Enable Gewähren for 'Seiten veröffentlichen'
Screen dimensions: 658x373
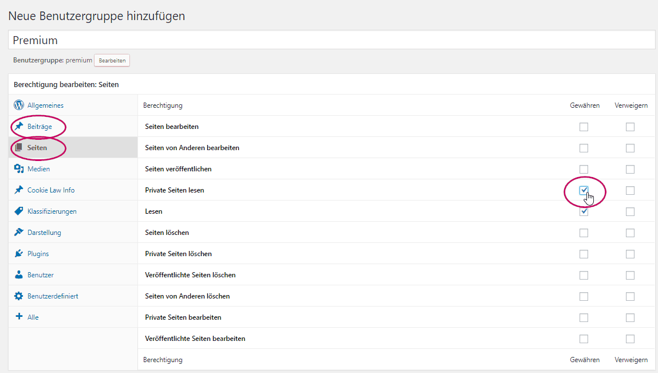tap(584, 169)
